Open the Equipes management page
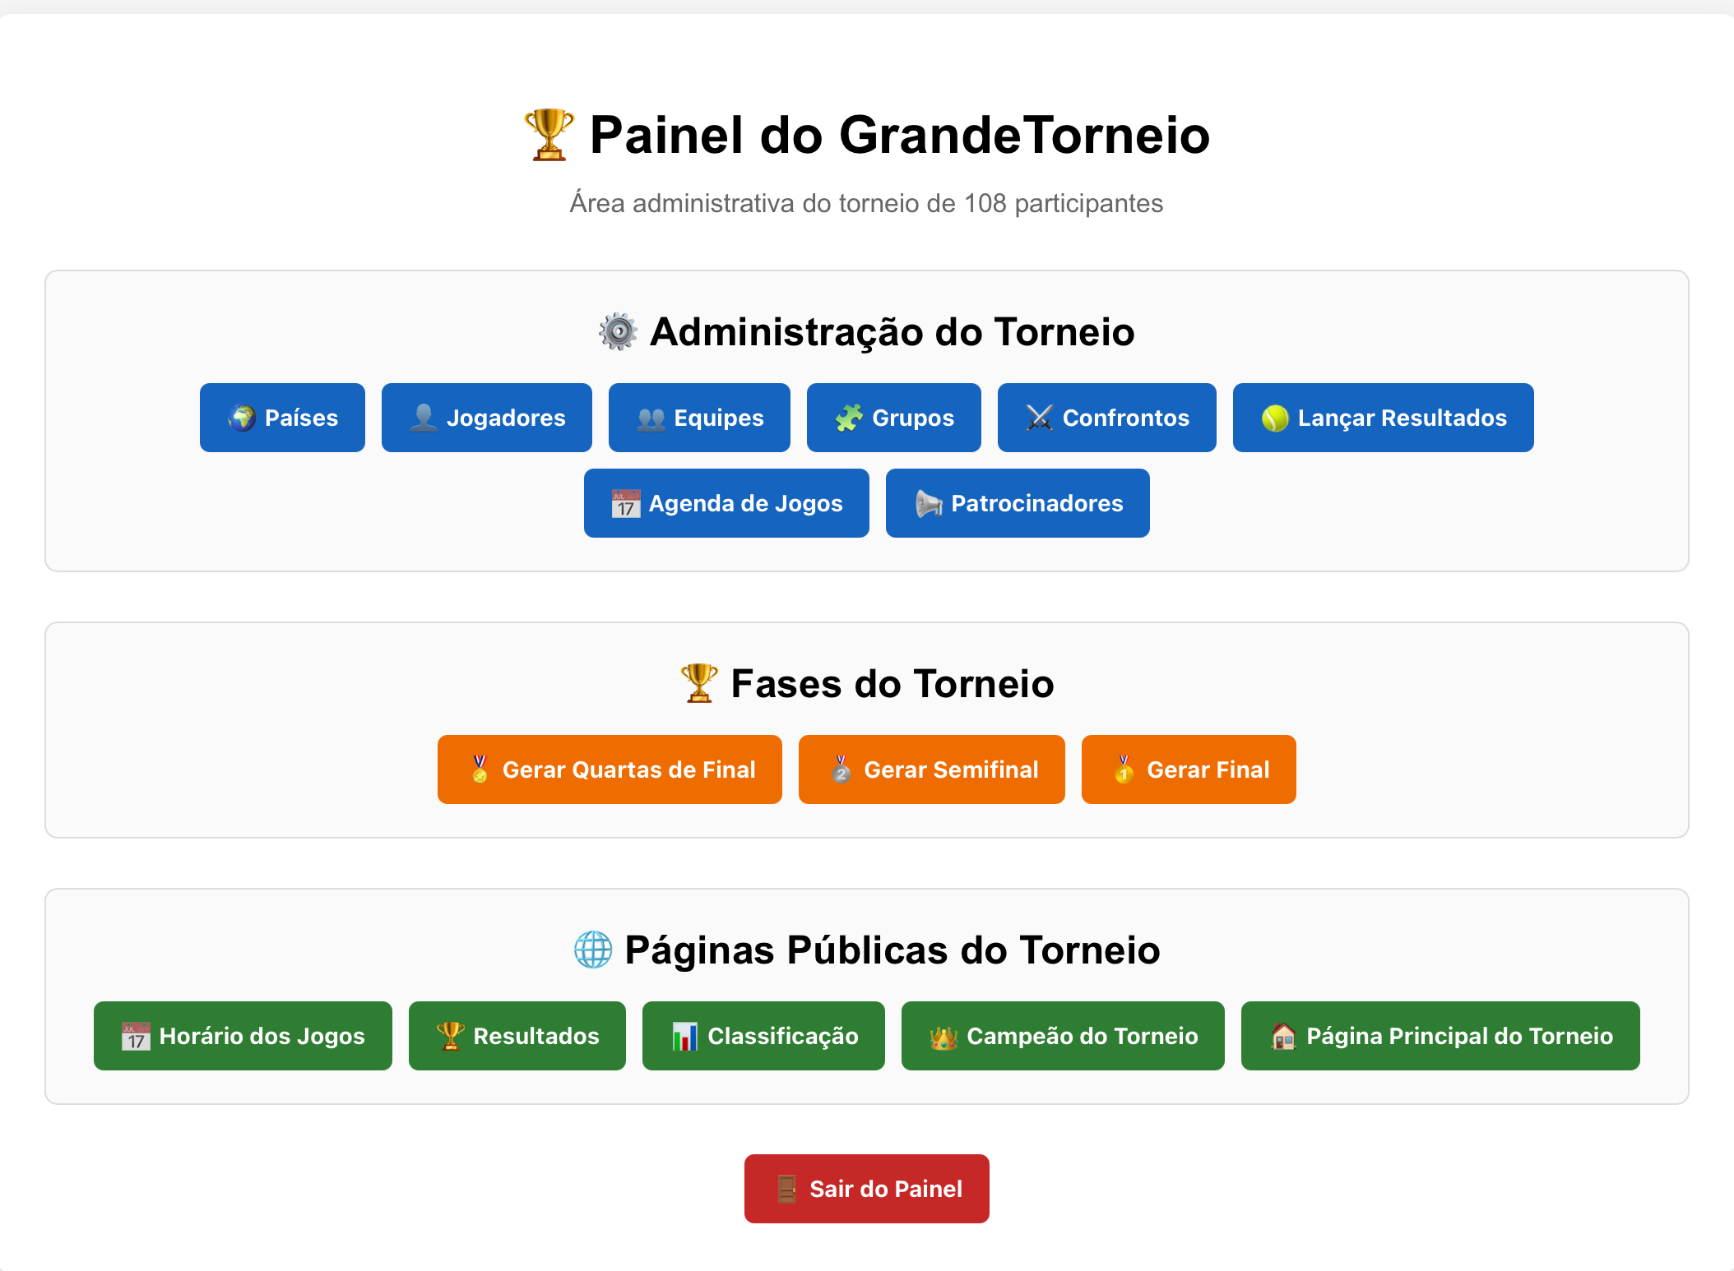 point(699,418)
